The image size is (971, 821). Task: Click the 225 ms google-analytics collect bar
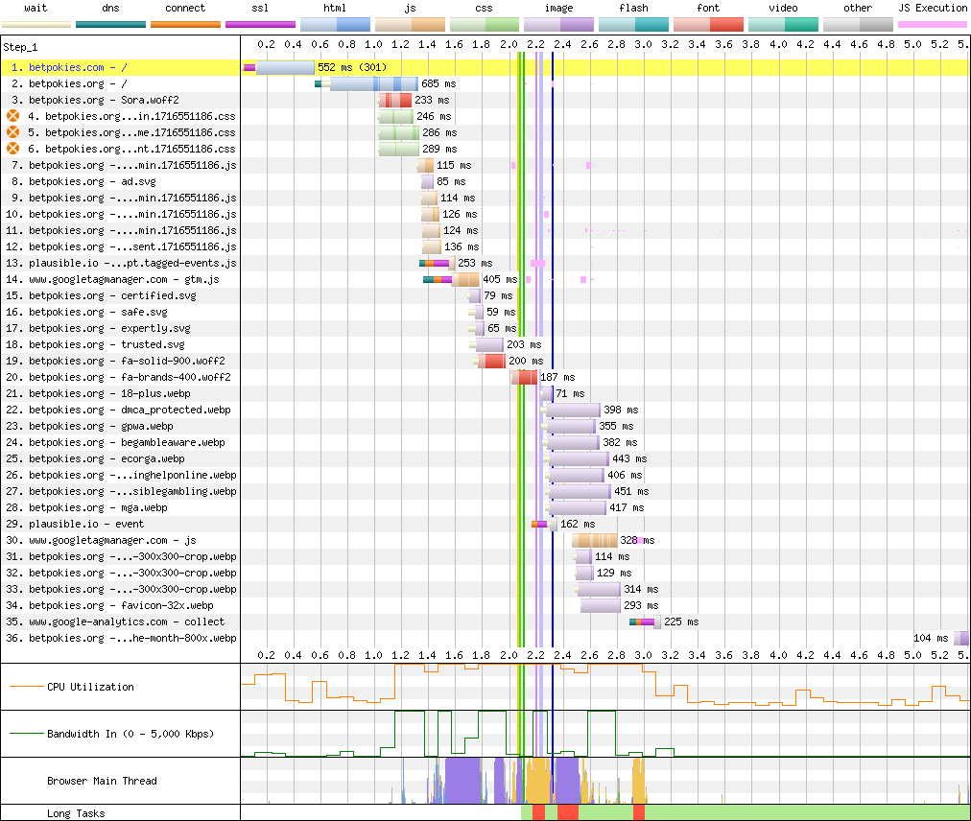[x=645, y=622]
